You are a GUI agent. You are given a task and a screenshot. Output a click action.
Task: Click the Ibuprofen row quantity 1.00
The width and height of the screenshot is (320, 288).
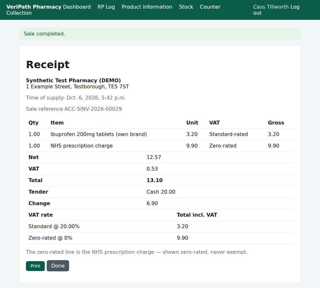click(34, 134)
